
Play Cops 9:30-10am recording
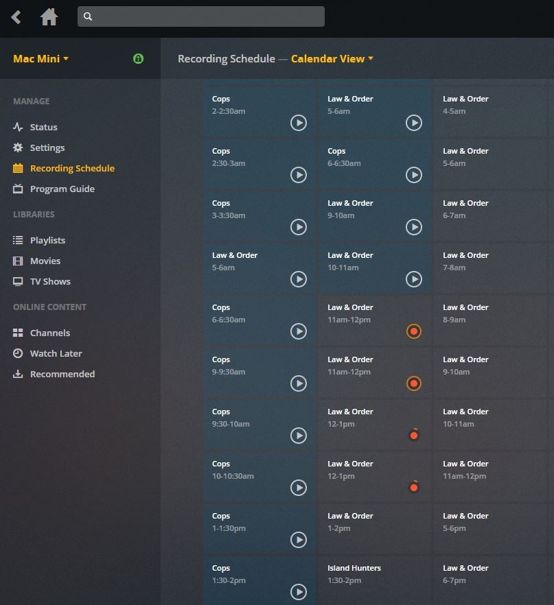coord(299,435)
